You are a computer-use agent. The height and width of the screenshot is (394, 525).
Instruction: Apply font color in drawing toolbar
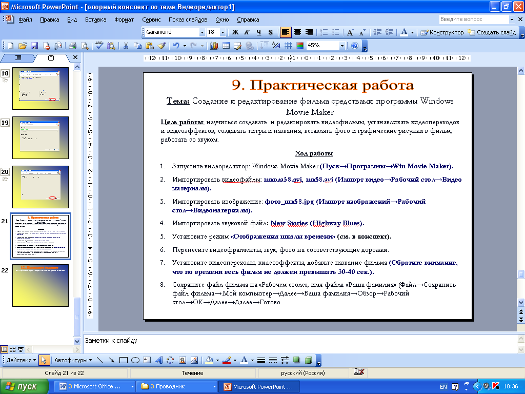(x=245, y=360)
